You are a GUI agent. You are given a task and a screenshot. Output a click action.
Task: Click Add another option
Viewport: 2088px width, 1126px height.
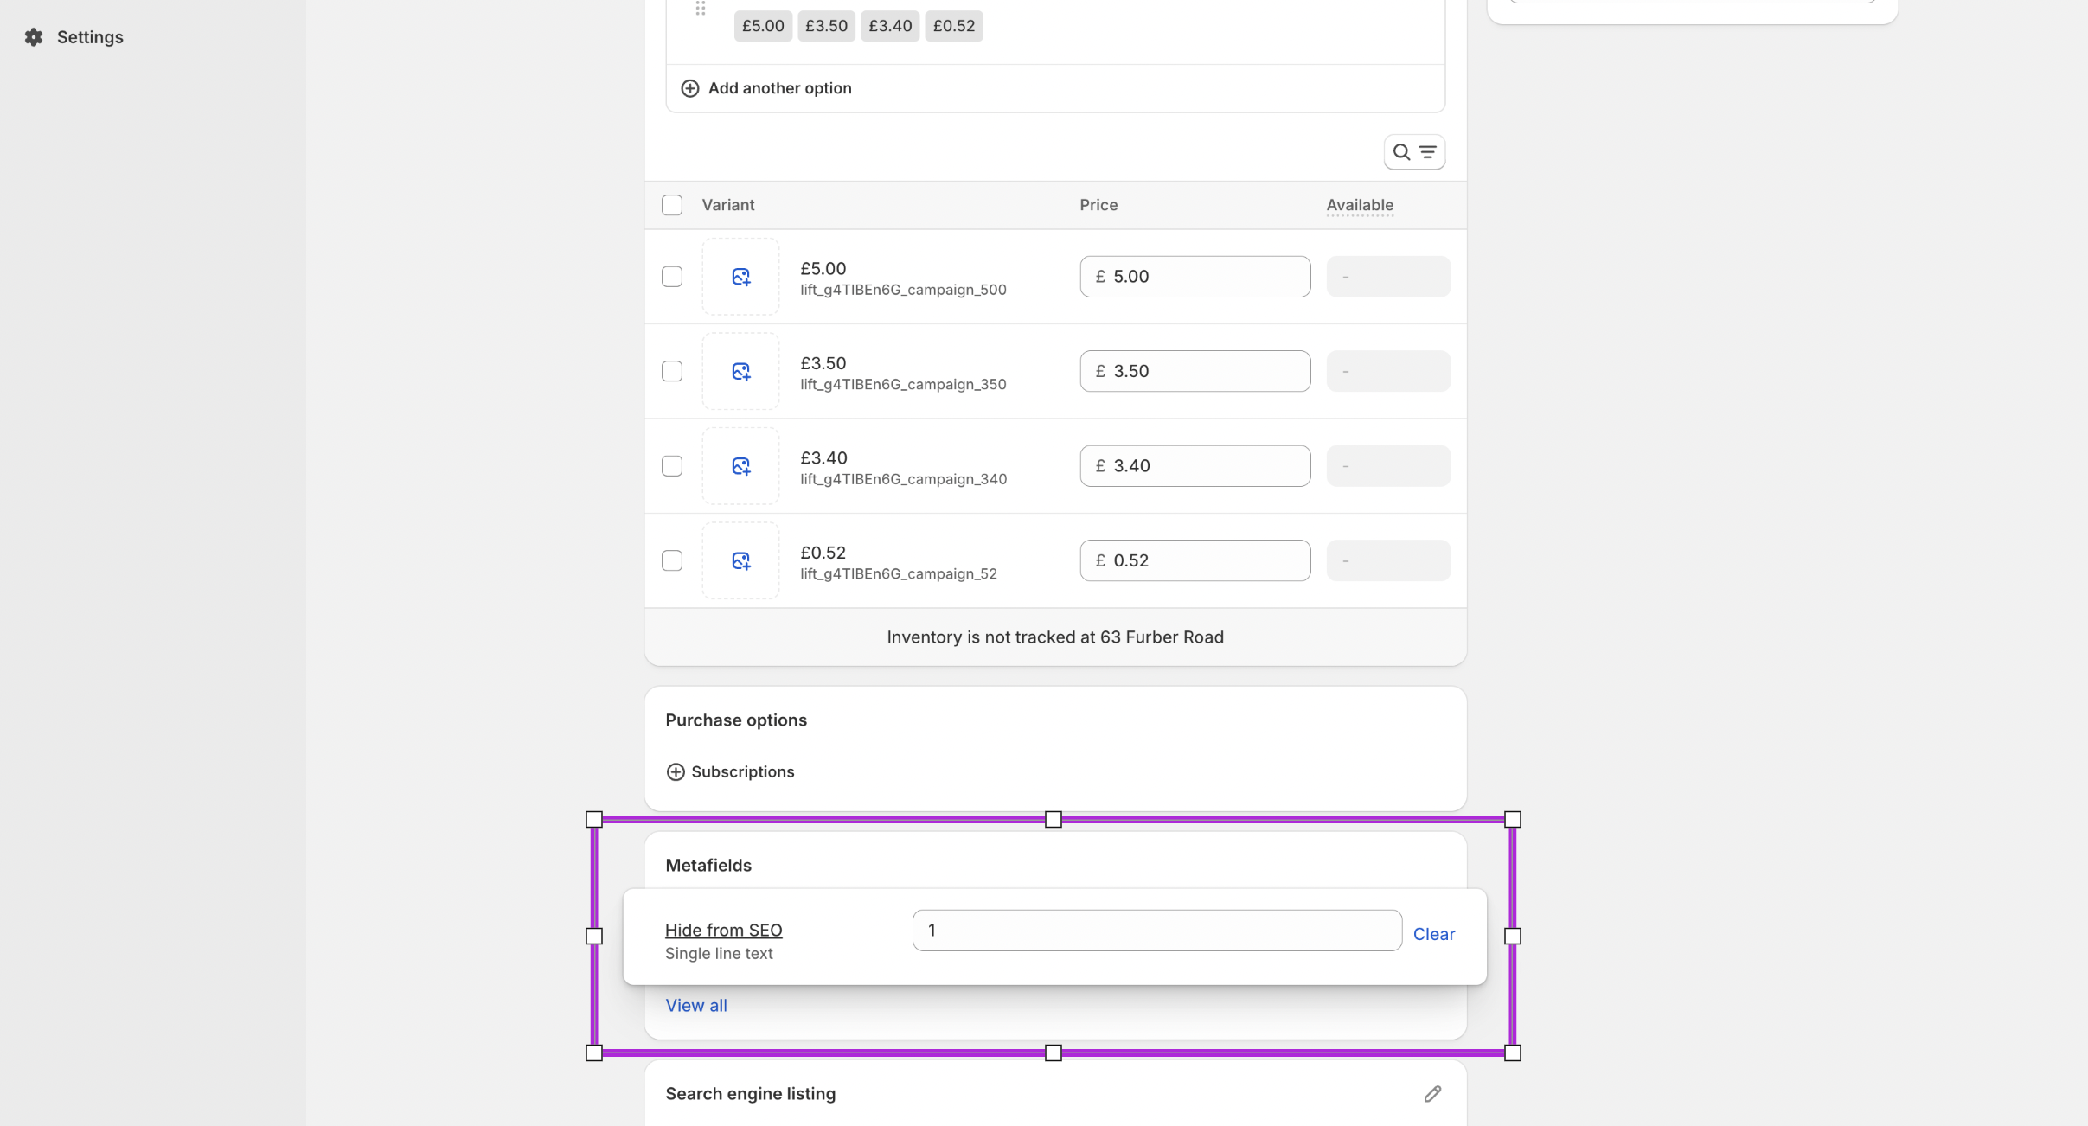(766, 88)
